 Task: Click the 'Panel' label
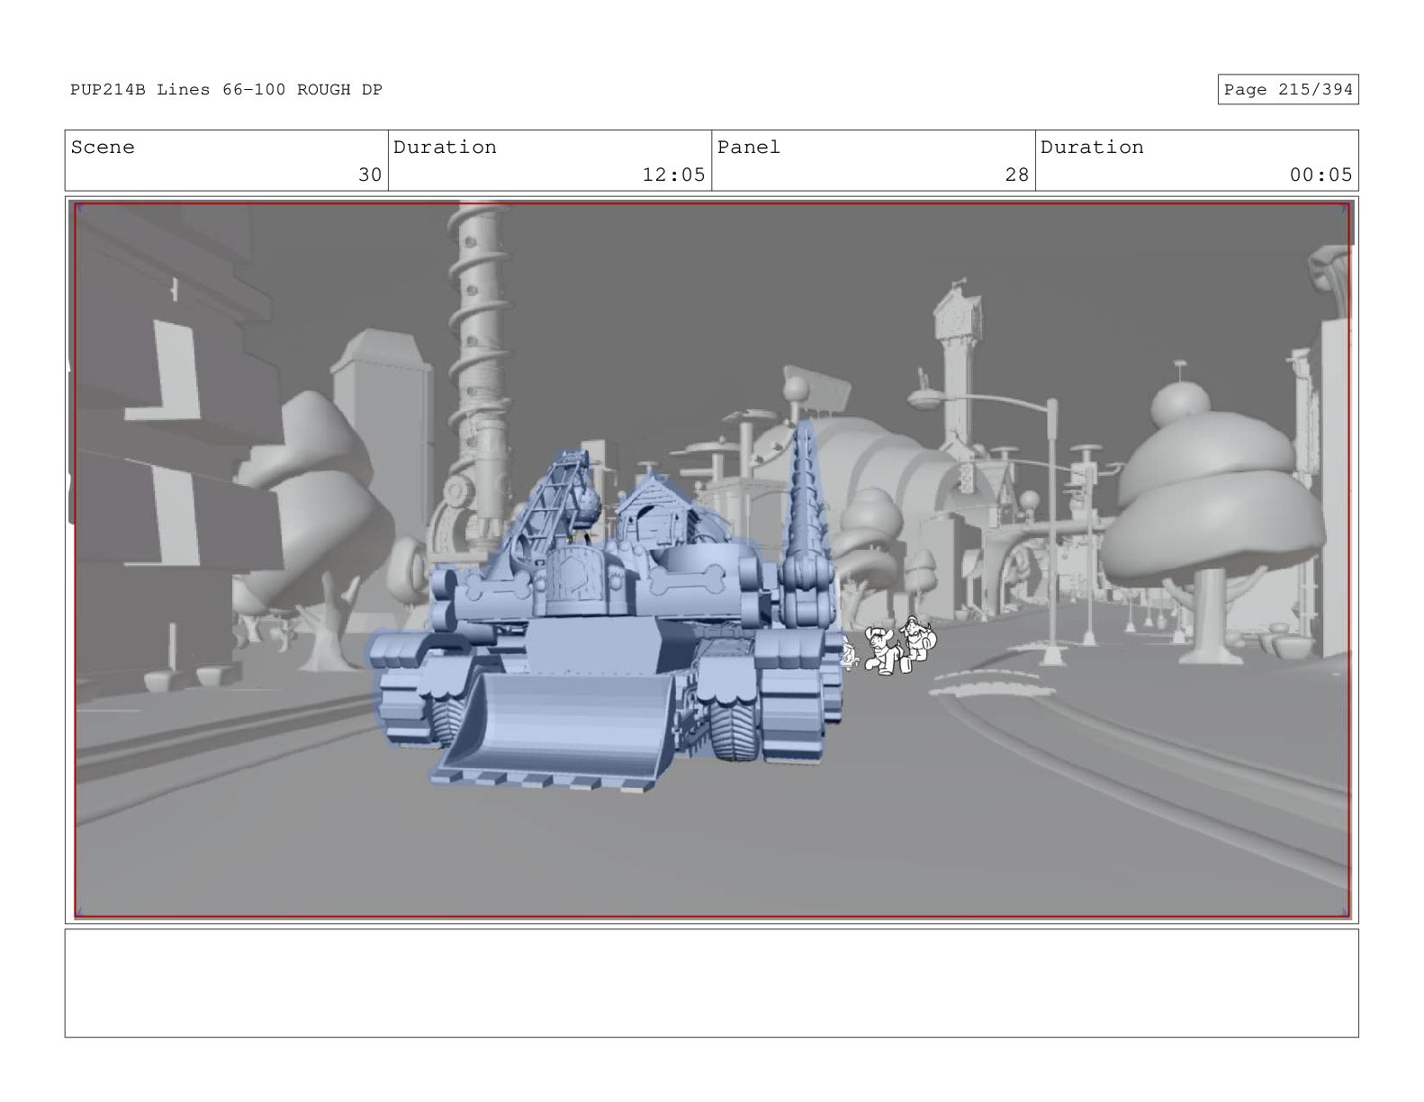point(749,148)
